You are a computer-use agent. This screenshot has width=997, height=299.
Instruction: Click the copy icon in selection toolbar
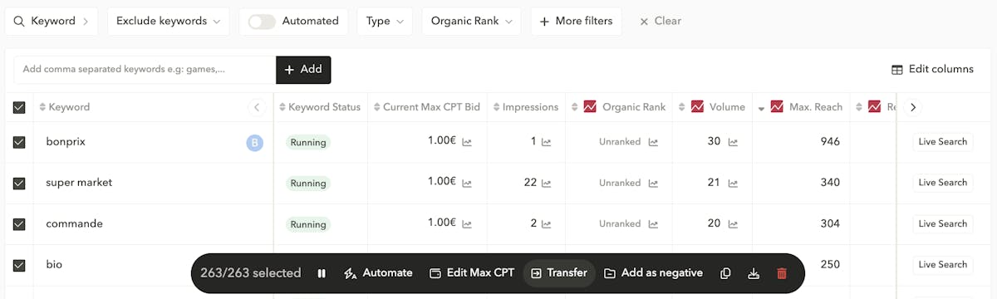pos(725,273)
